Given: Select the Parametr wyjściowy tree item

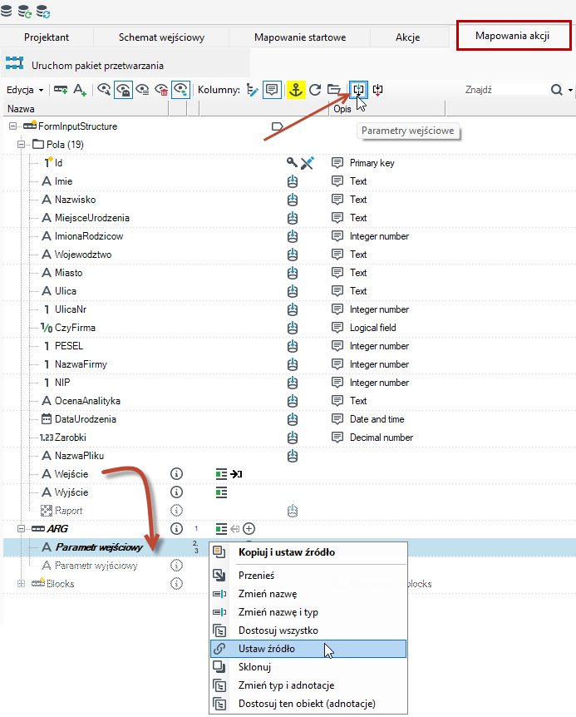Looking at the screenshot, I should (96, 566).
